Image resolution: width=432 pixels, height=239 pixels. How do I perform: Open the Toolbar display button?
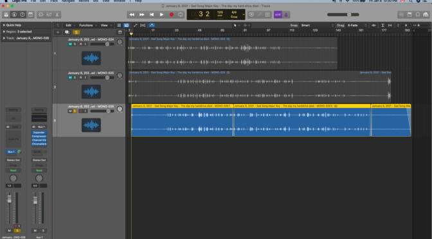pos(30,15)
